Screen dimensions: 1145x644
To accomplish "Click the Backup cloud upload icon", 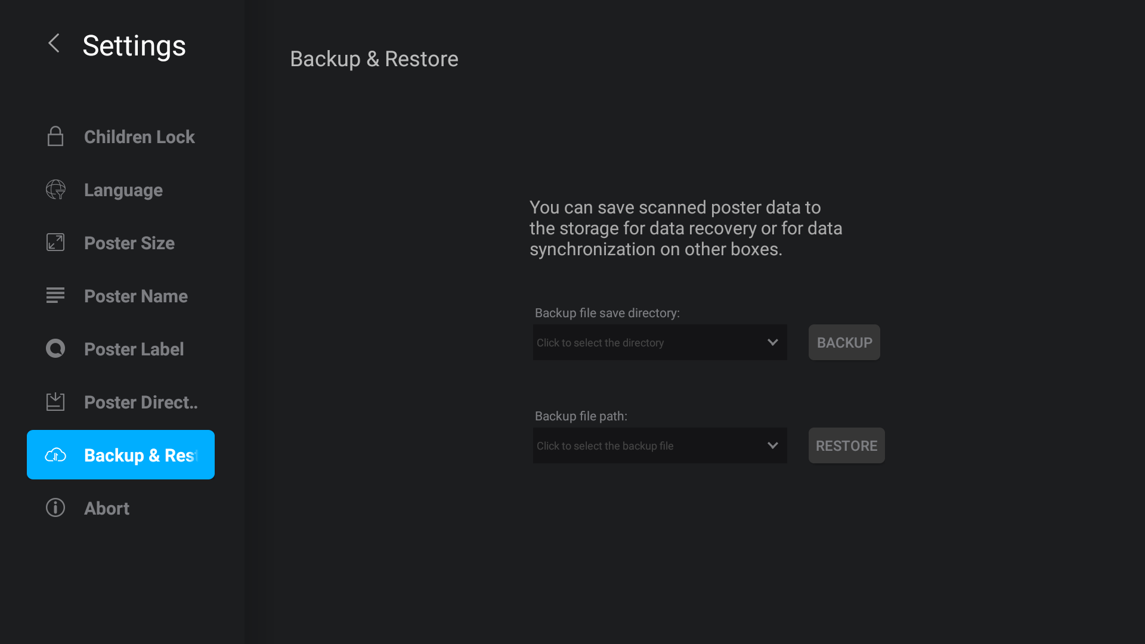I will 55,455.
